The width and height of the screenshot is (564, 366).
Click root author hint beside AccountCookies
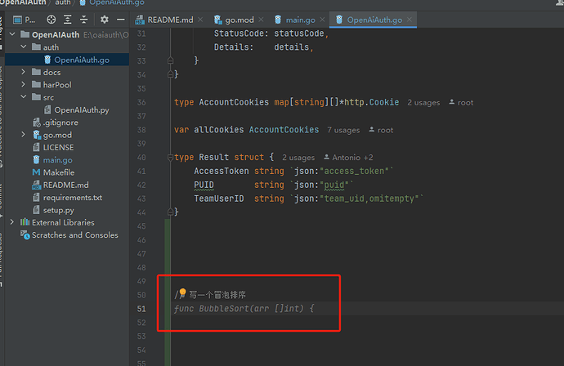pyautogui.click(x=461, y=103)
